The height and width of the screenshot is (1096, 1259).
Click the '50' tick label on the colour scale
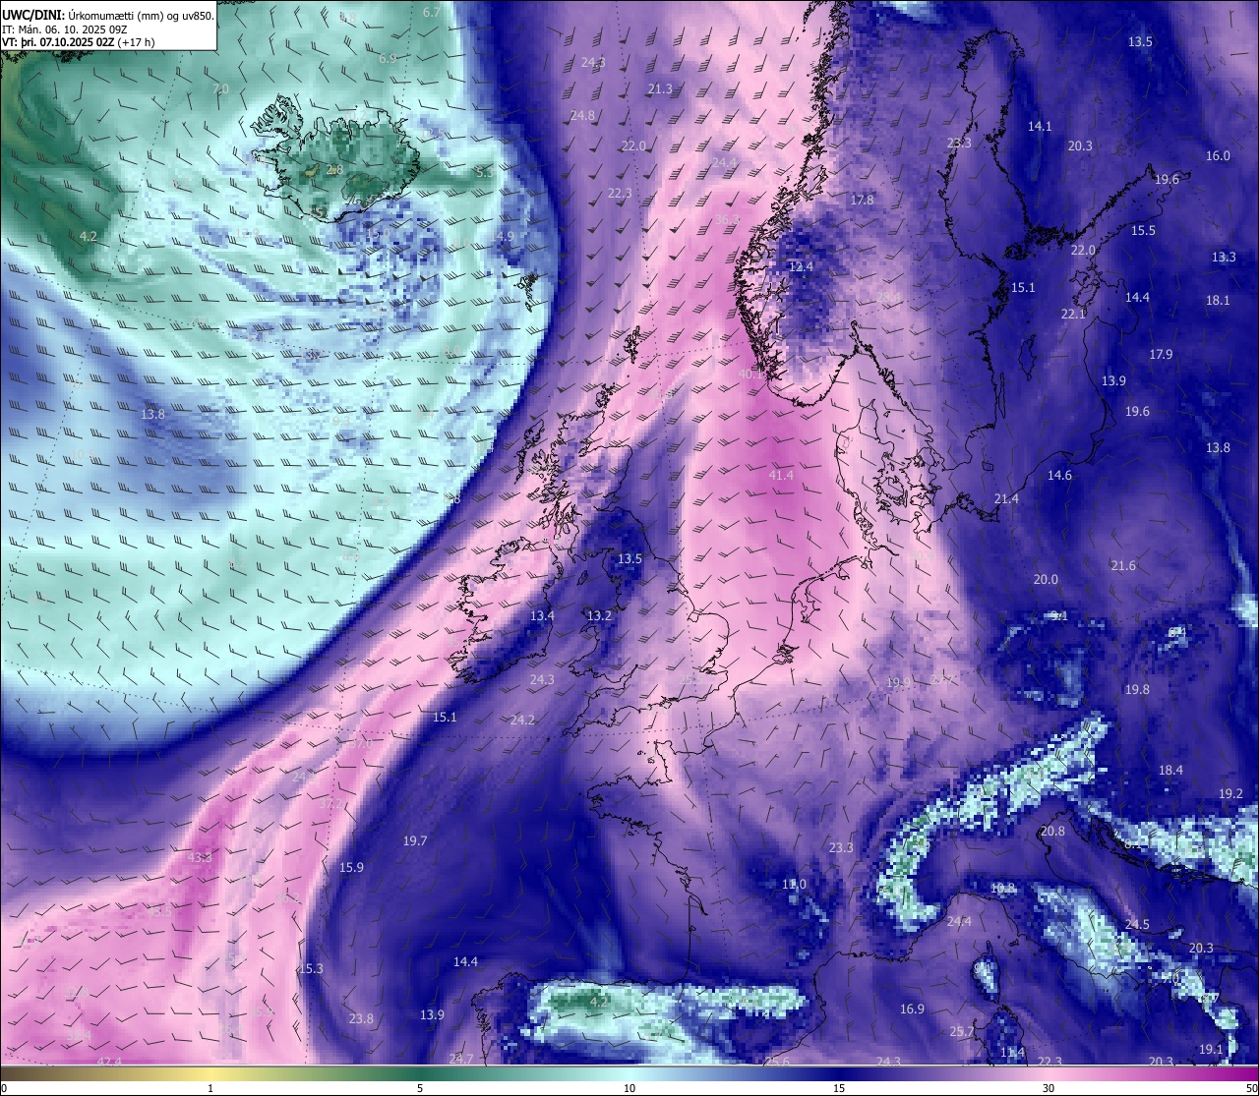[1251, 1088]
